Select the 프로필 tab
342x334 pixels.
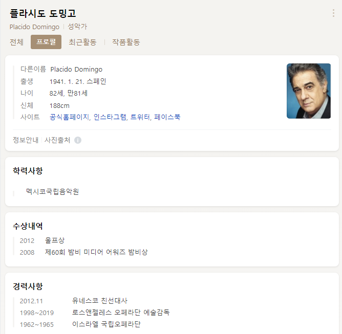click(46, 42)
